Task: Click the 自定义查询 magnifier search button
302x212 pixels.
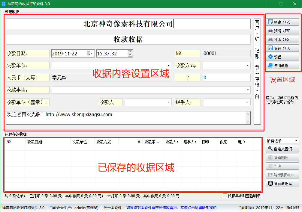Action: pos(282,149)
